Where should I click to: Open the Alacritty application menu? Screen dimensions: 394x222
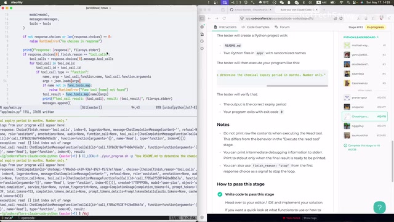coord(17,2)
